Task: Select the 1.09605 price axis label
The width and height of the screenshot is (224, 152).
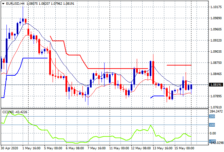Action: [x=216, y=29]
